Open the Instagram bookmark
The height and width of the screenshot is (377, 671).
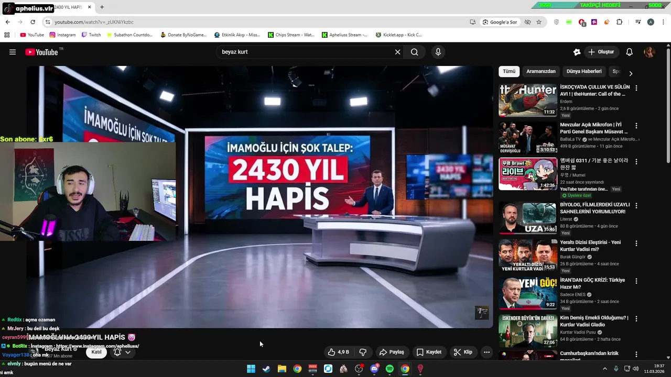tap(63, 35)
